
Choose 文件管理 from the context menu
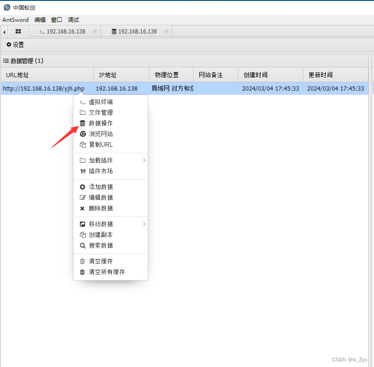click(111, 112)
